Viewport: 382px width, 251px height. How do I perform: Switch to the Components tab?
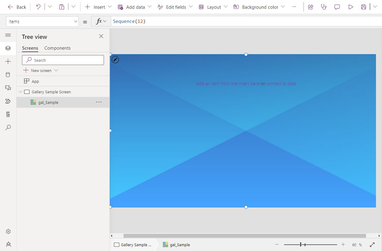pos(57,48)
